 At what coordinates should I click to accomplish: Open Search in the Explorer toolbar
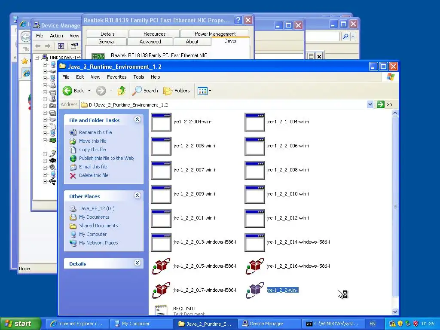click(x=145, y=91)
